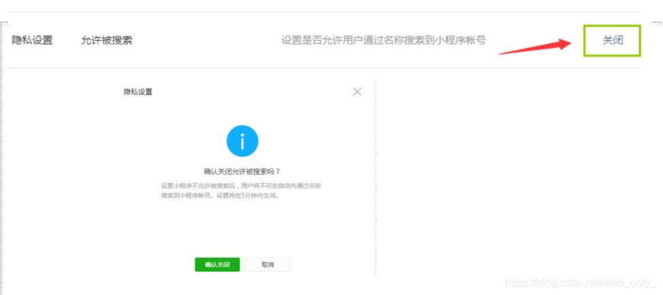Click the explanation text starting 设置小程序不允许被搜索后

(242, 191)
